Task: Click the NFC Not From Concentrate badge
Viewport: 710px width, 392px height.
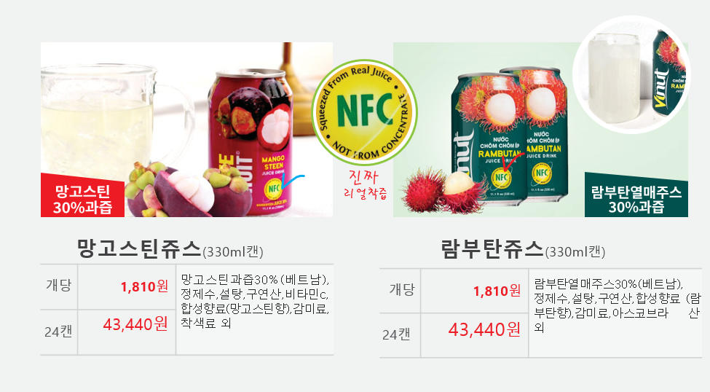Action: [x=365, y=112]
